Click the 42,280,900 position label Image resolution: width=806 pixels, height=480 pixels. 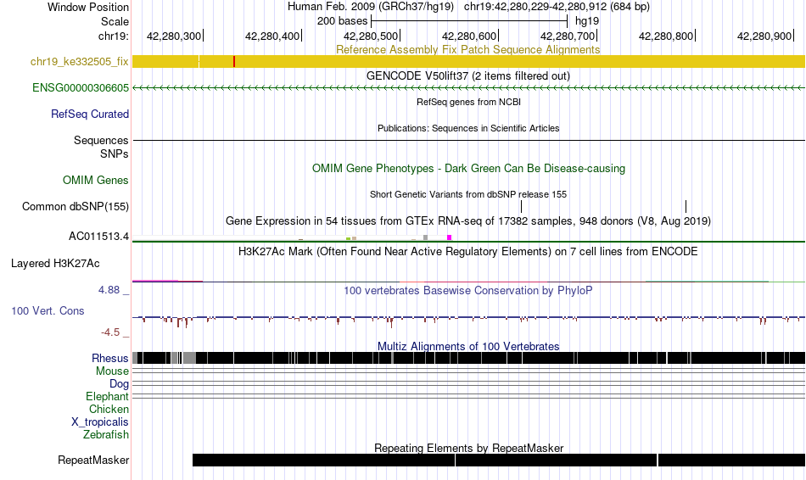tap(764, 36)
